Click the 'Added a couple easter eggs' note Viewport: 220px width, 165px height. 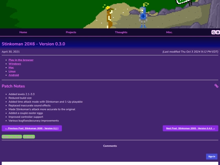[x=26, y=113]
